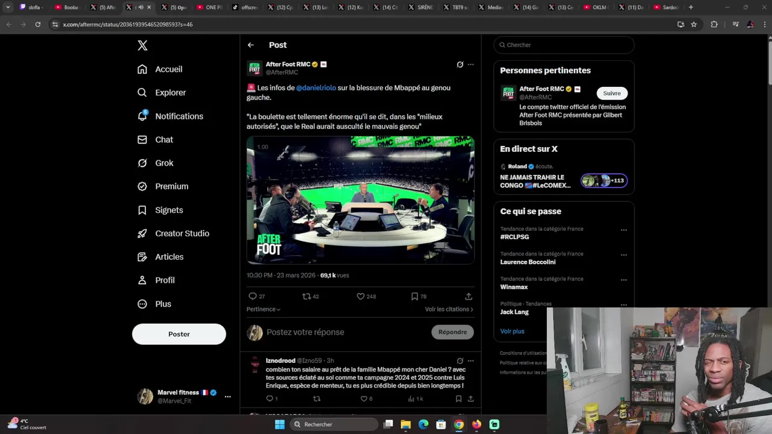Click After Foot RMC profile avatar on post
Image resolution: width=772 pixels, height=434 pixels.
(255, 68)
